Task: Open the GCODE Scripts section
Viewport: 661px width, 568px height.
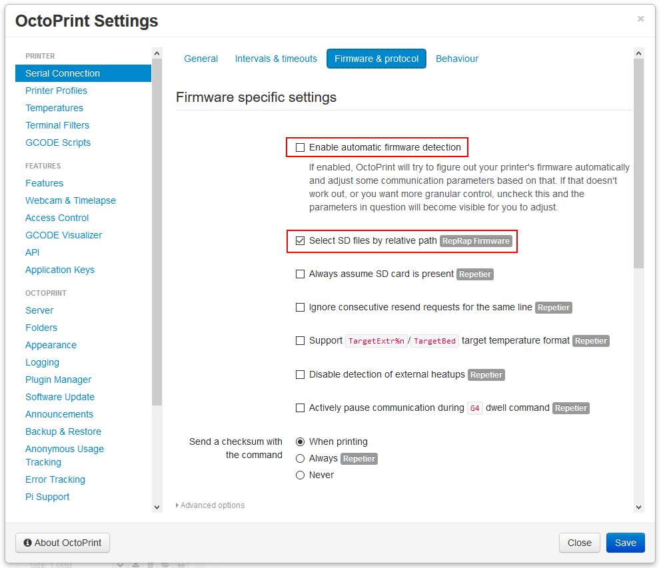Action: point(58,142)
